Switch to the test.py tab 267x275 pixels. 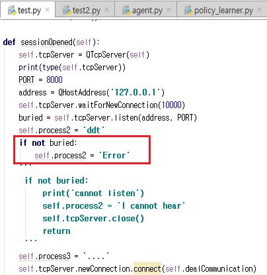[x=27, y=10]
